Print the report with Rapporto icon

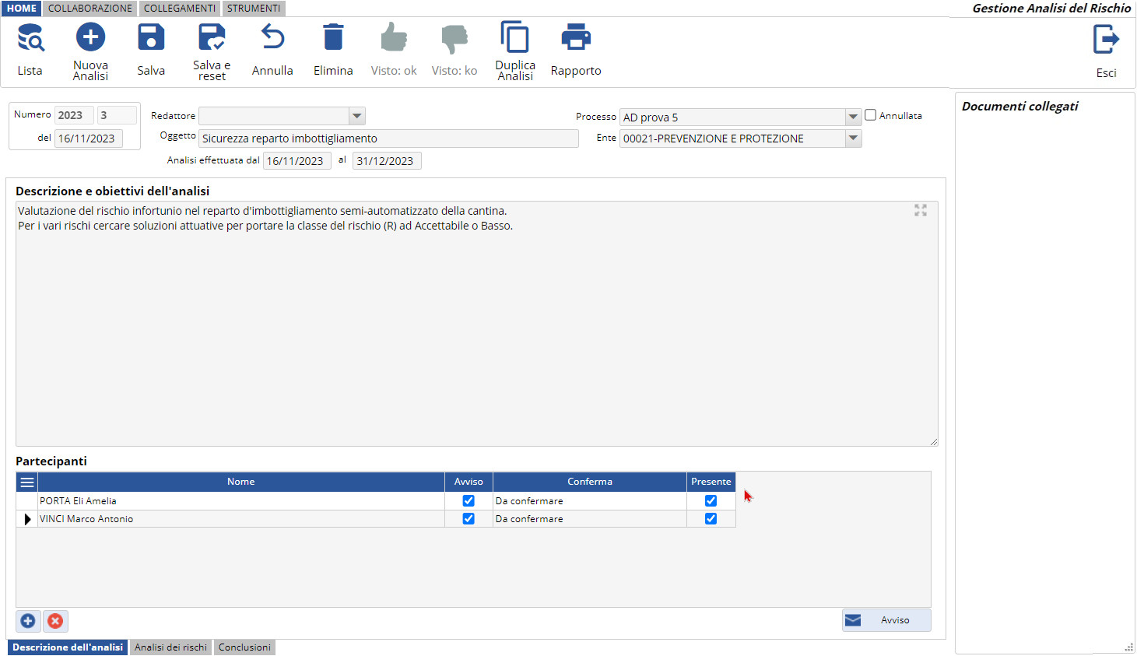click(576, 37)
